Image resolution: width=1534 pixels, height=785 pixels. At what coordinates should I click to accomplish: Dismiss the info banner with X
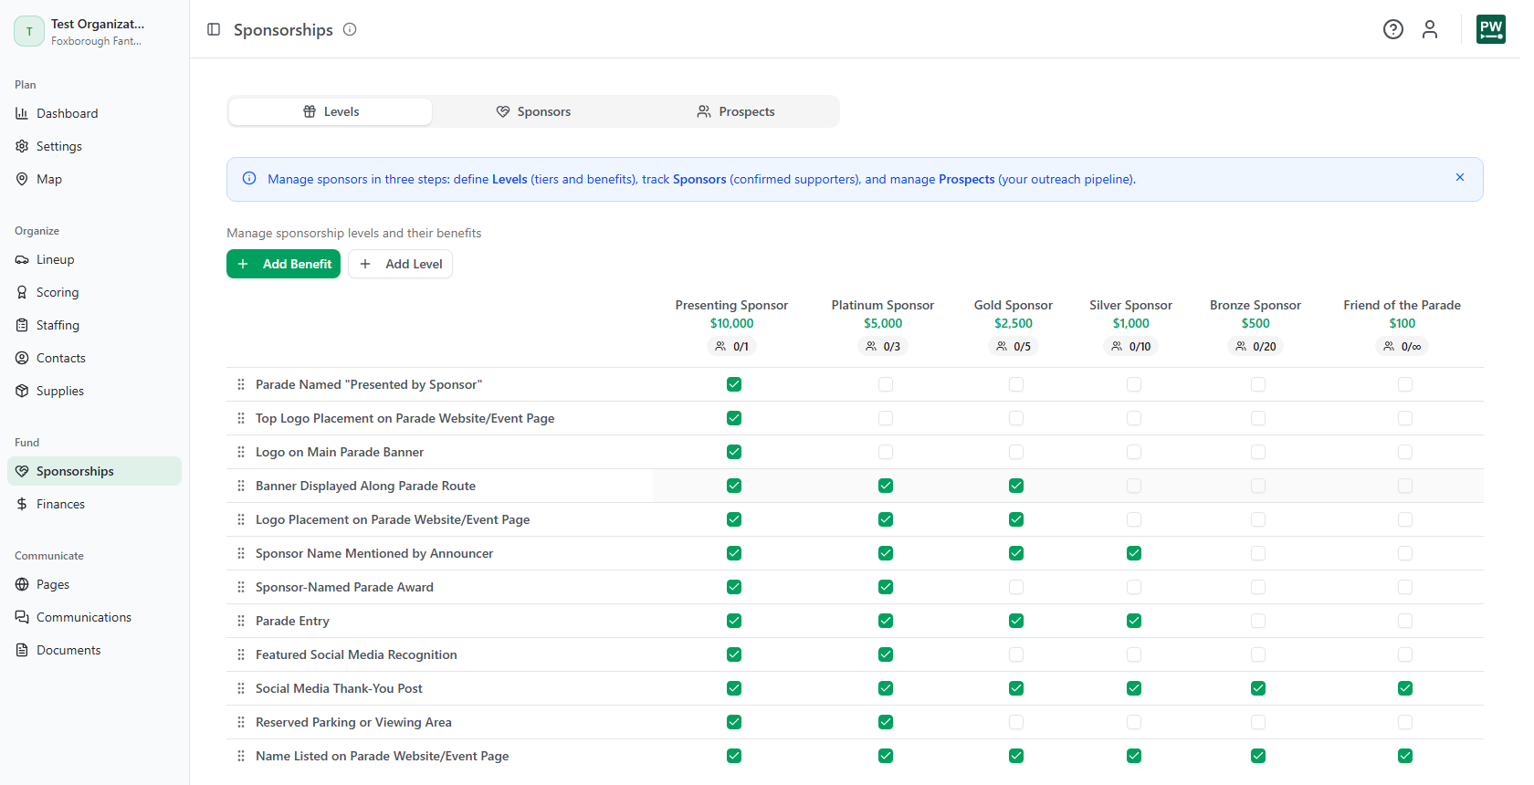[x=1460, y=177]
